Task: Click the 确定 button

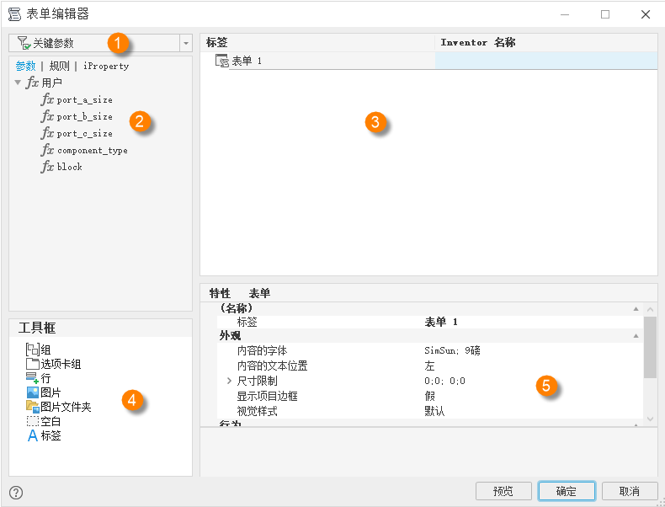Action: tap(567, 491)
